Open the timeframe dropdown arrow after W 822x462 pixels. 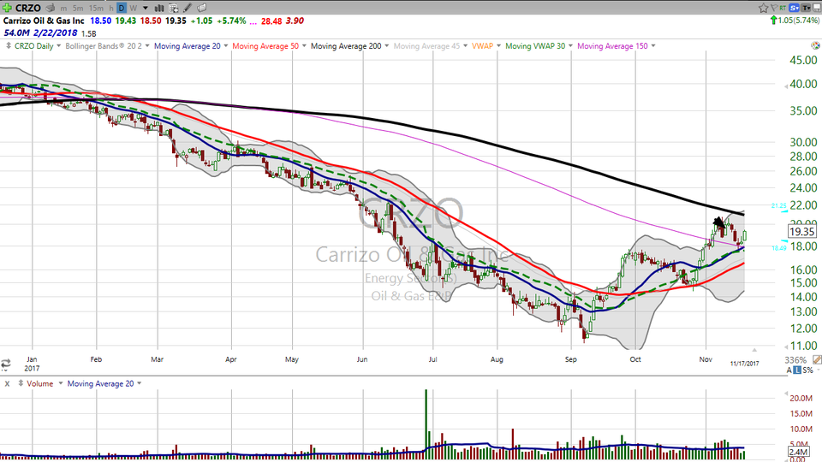tap(146, 9)
